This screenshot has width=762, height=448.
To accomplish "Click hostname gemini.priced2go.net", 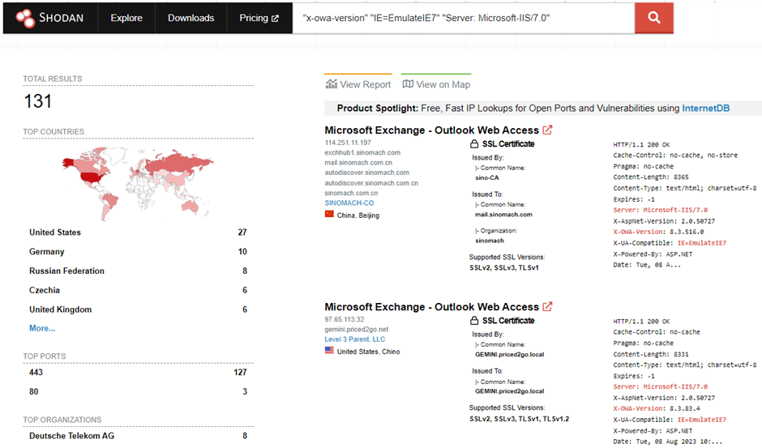I will 356,330.
